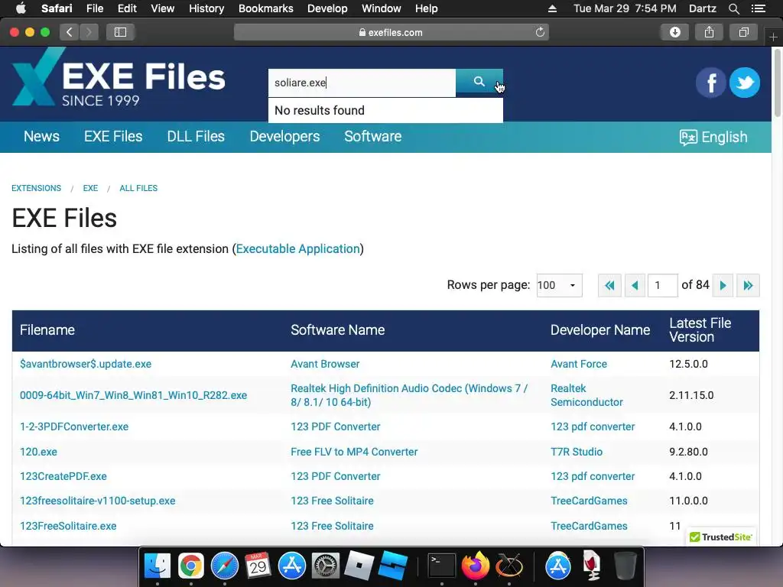Image resolution: width=783 pixels, height=587 pixels.
Task: Click the EXE Files site logo
Action: [119, 76]
